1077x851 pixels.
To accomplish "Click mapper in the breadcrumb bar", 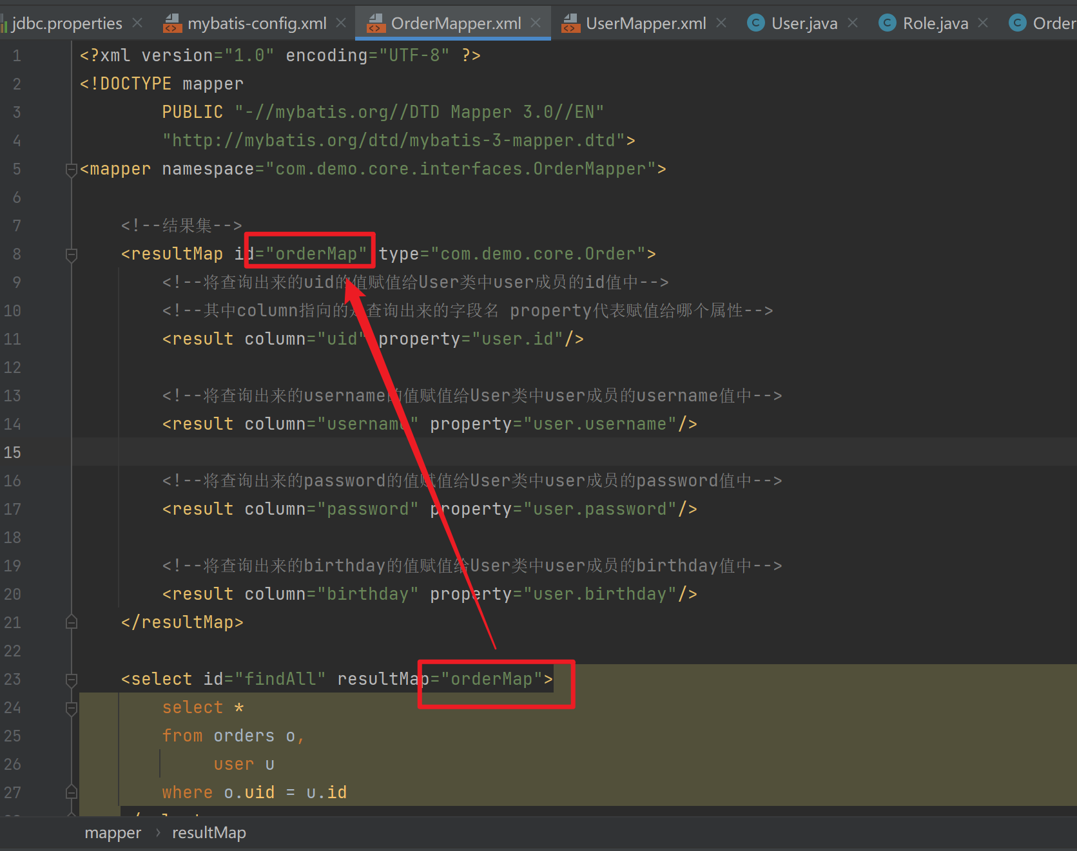I will point(113,833).
